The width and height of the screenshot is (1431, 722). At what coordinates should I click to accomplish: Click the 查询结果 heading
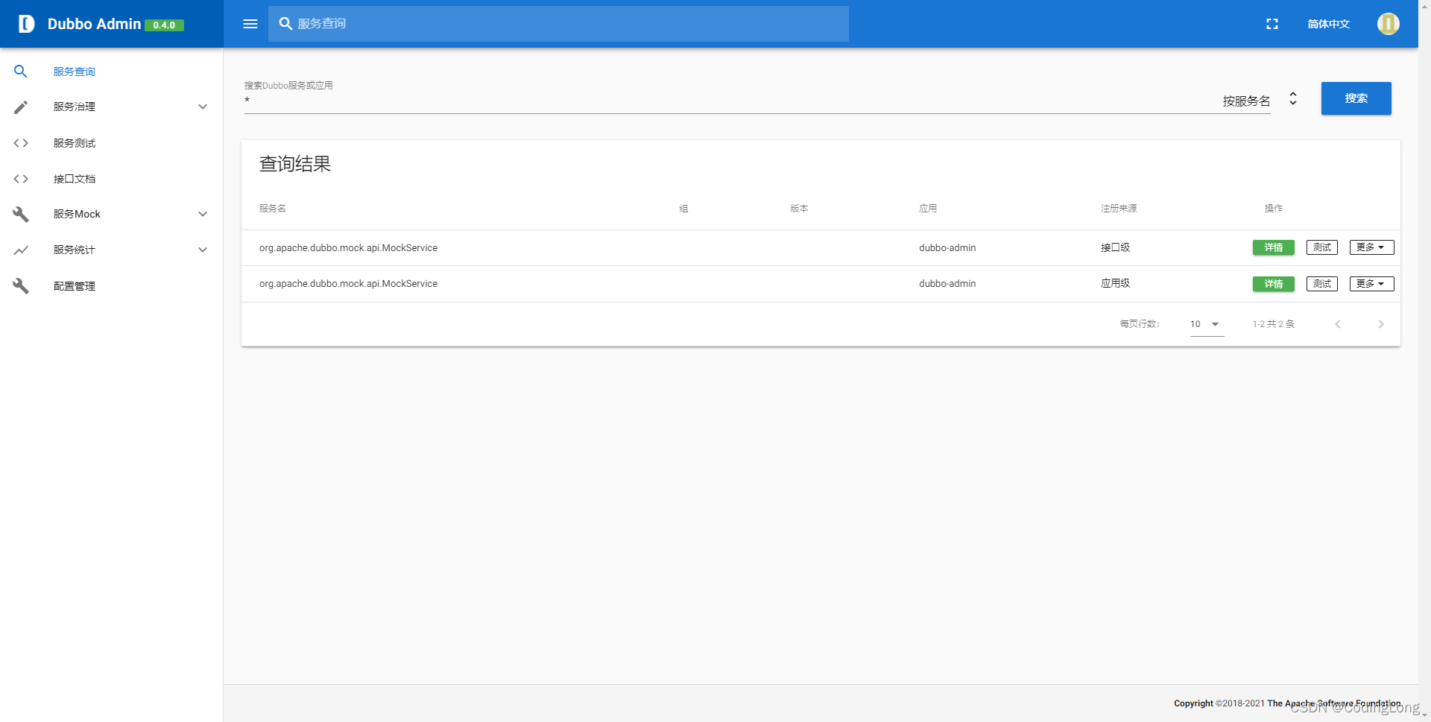294,164
